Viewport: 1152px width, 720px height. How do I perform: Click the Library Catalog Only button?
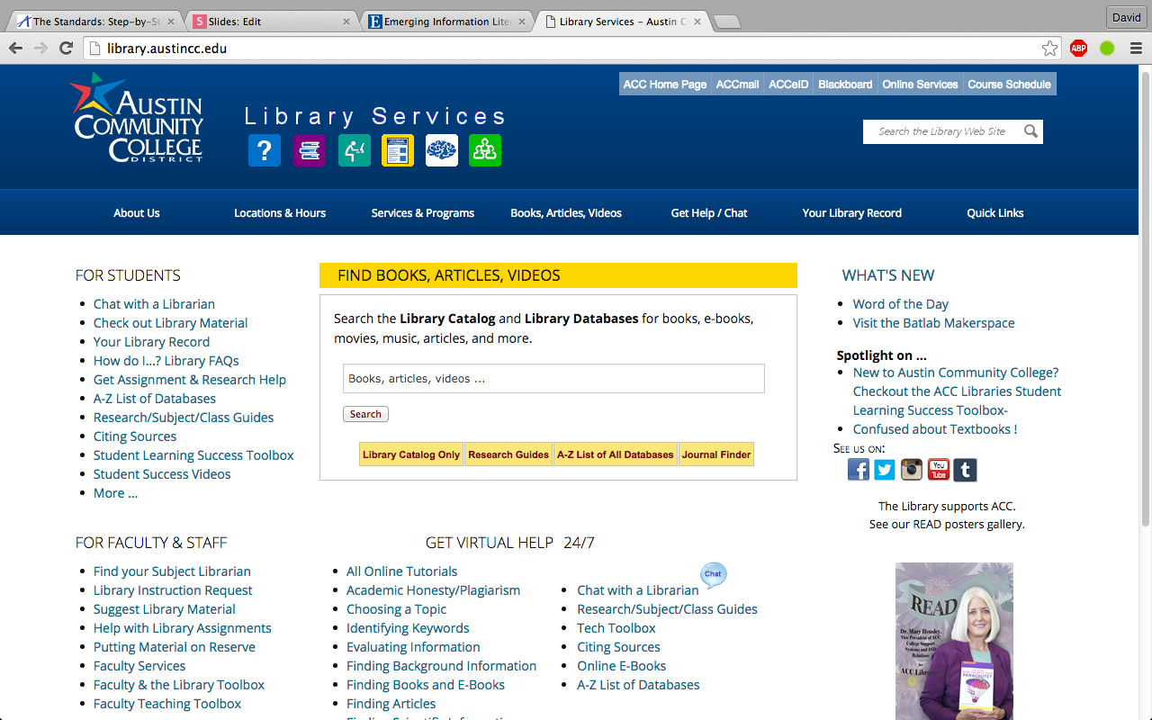click(411, 454)
